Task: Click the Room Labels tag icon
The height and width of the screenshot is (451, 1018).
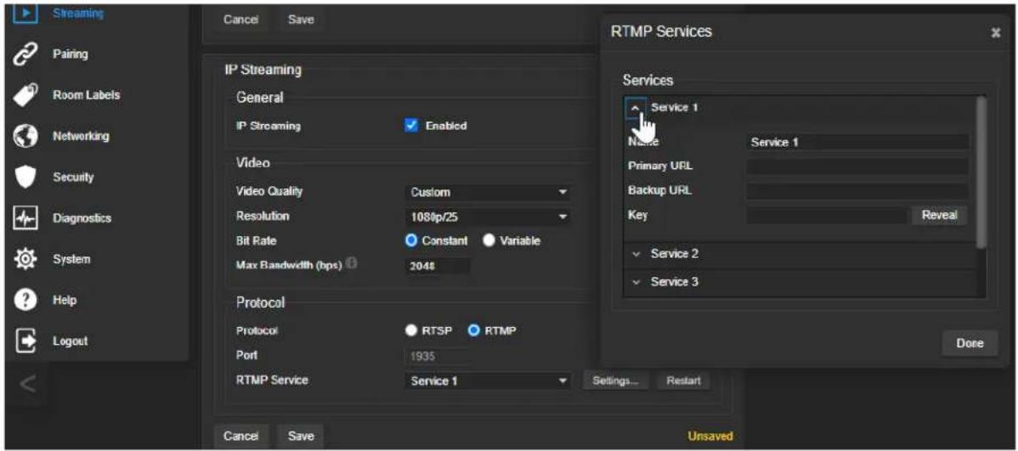Action: [24, 95]
